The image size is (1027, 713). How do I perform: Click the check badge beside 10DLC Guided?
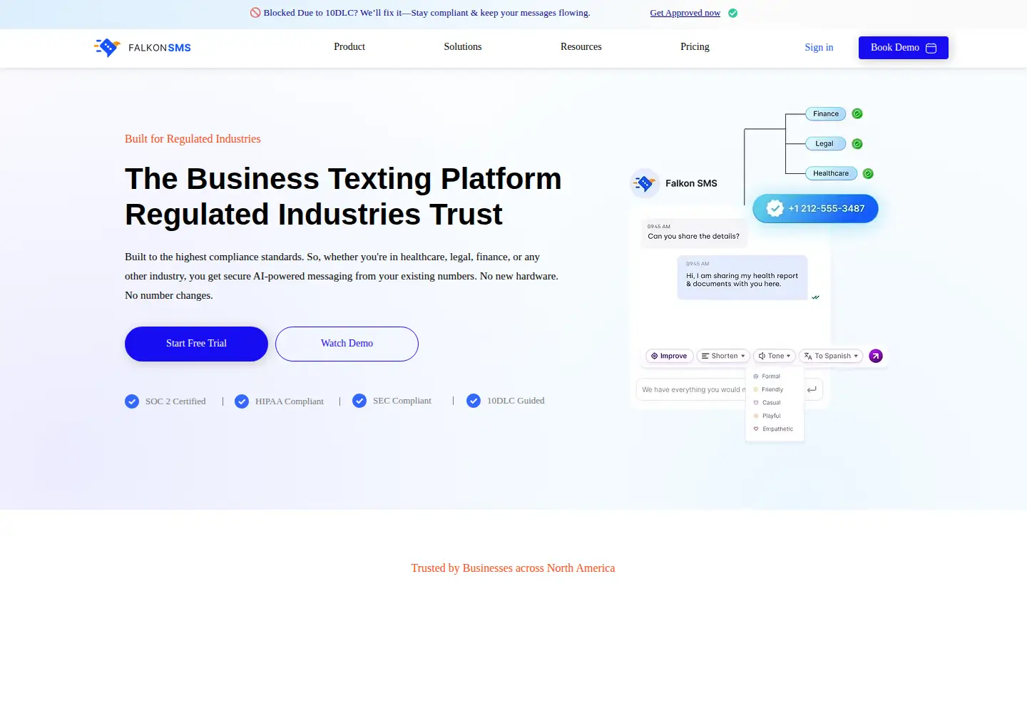[x=474, y=401]
